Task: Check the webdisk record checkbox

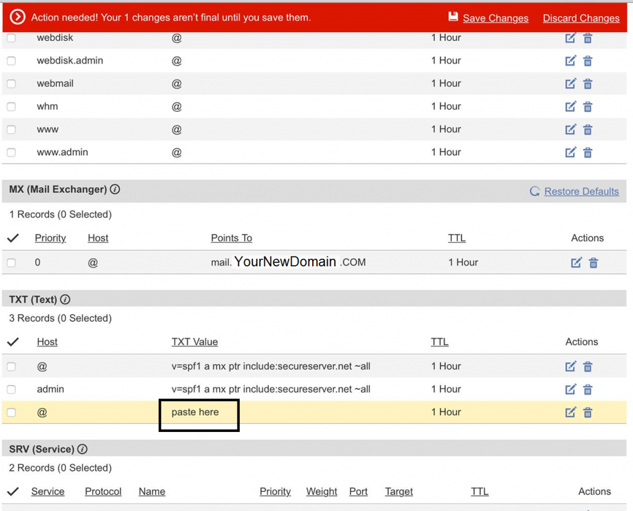Action: 11,38
